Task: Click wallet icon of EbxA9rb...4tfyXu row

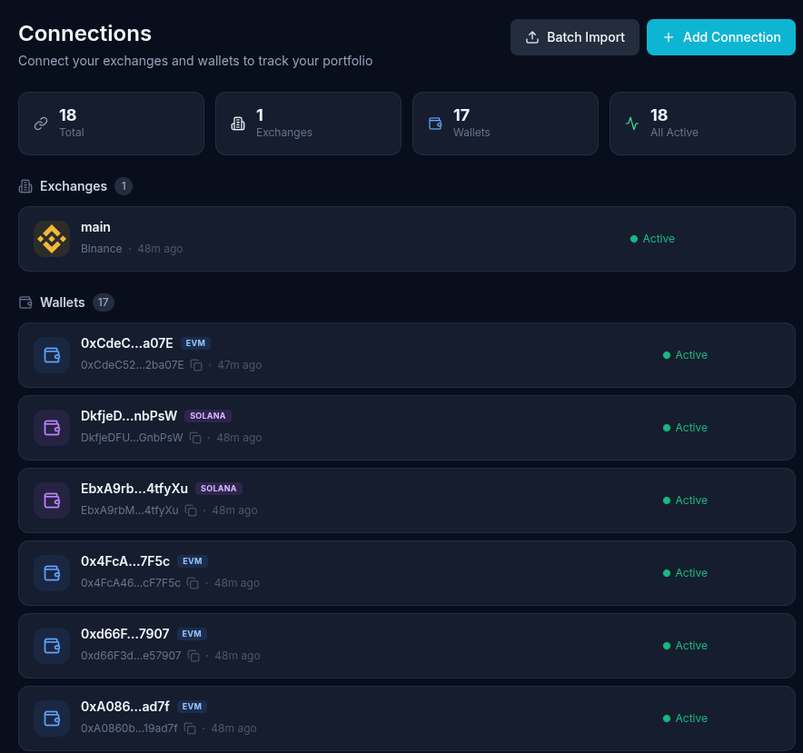Action: pos(52,500)
